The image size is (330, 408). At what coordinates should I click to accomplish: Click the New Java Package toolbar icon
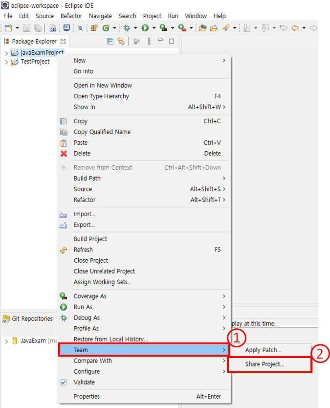[x=94, y=28]
